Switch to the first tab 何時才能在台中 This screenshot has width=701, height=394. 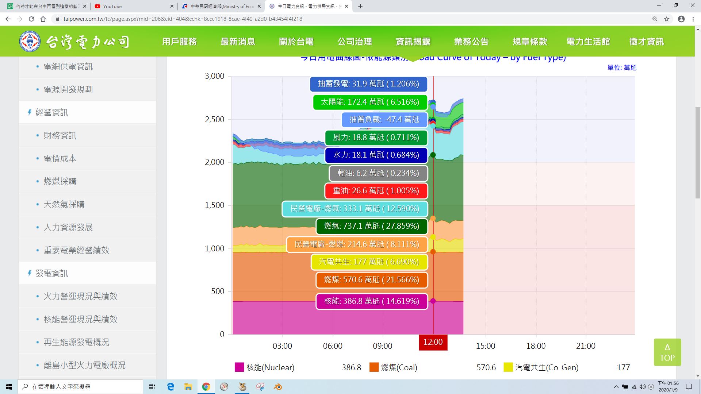point(47,6)
